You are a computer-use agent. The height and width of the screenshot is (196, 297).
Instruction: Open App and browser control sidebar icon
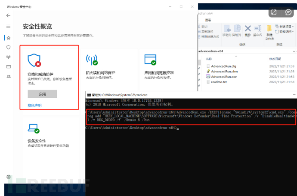click(9, 66)
